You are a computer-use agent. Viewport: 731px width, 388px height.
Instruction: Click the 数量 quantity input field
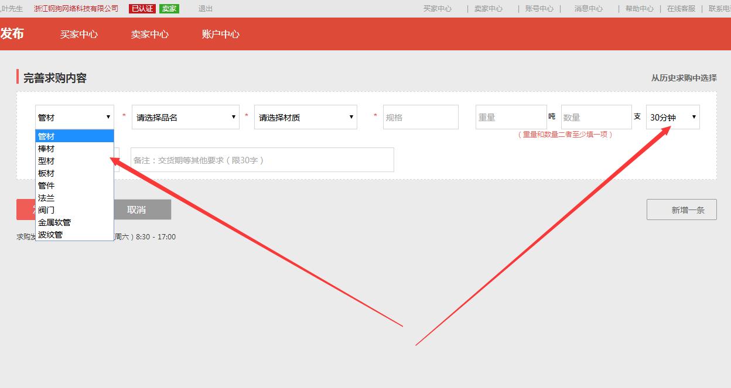point(595,116)
